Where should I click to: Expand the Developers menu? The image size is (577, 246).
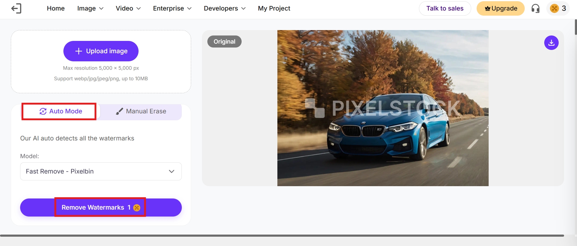tap(224, 8)
